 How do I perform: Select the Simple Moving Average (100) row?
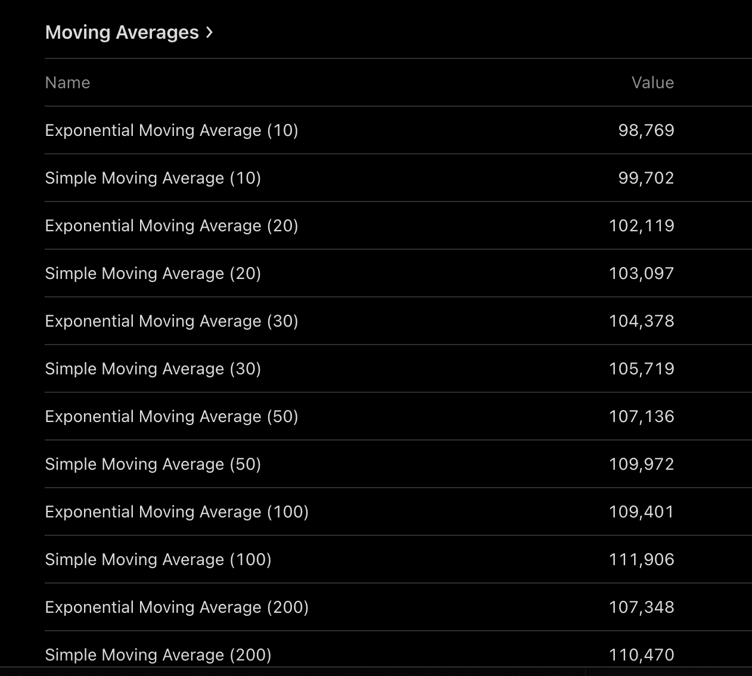coord(159,559)
